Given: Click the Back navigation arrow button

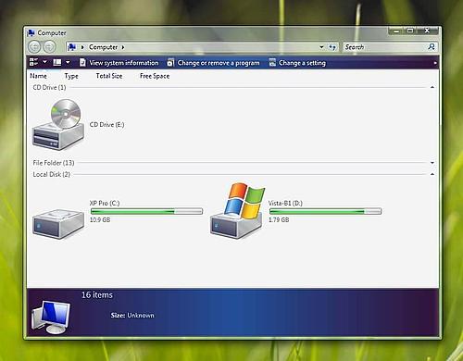Looking at the screenshot, I should [x=34, y=47].
